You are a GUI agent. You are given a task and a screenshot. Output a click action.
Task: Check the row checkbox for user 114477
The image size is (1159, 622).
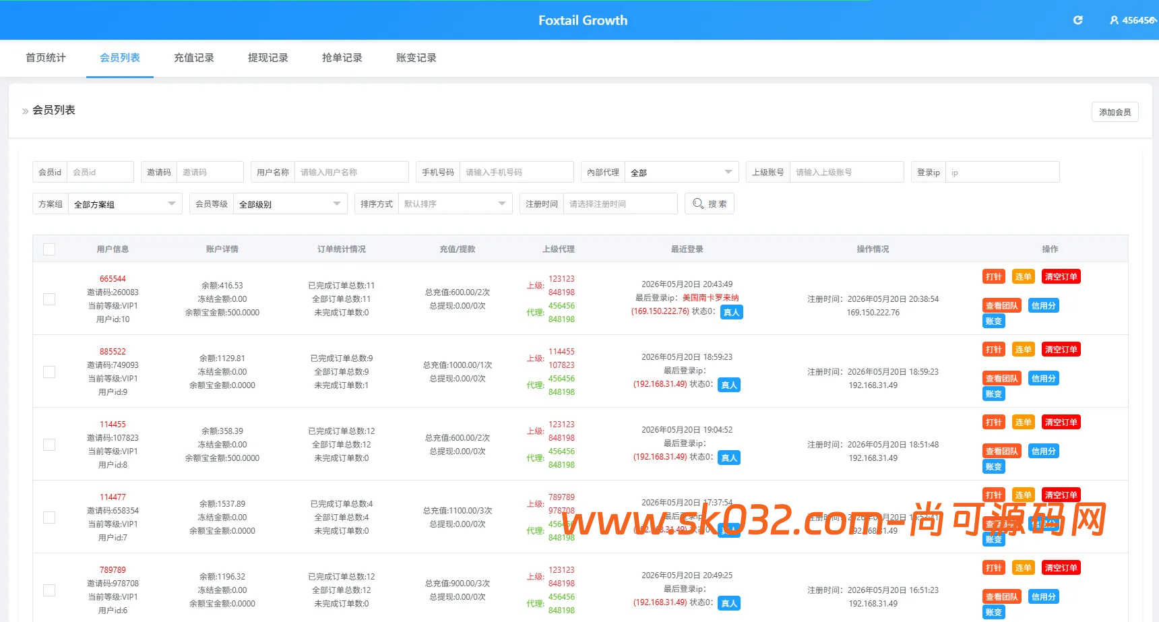(49, 518)
